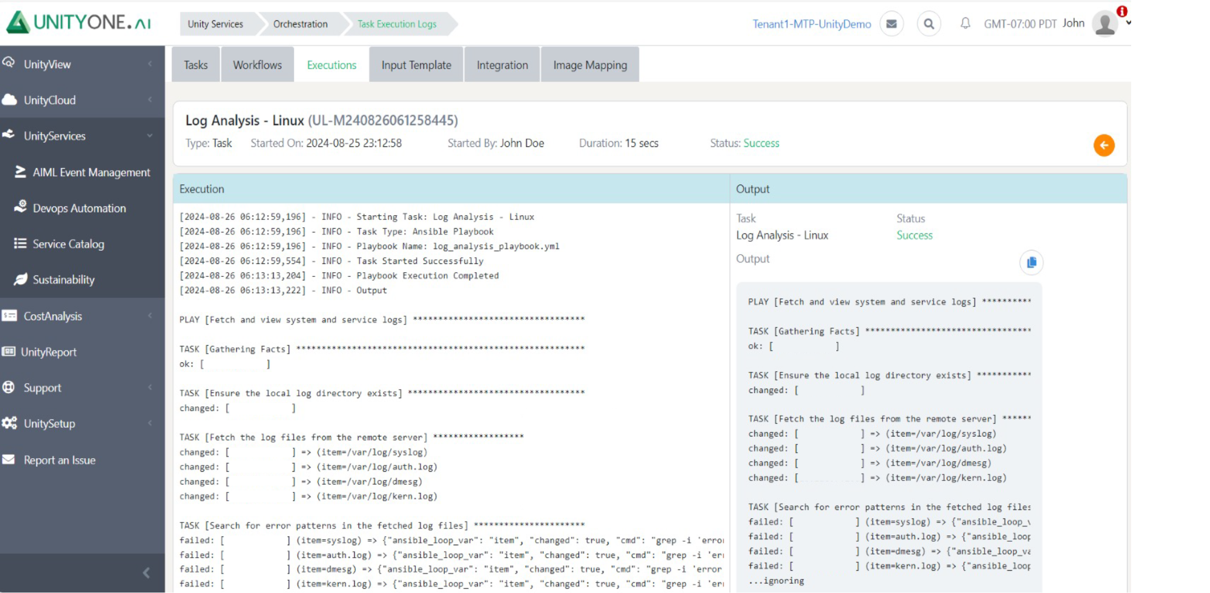The image size is (1210, 593).
Task: Click the UnitySetup gears icon
Action: [9, 423]
